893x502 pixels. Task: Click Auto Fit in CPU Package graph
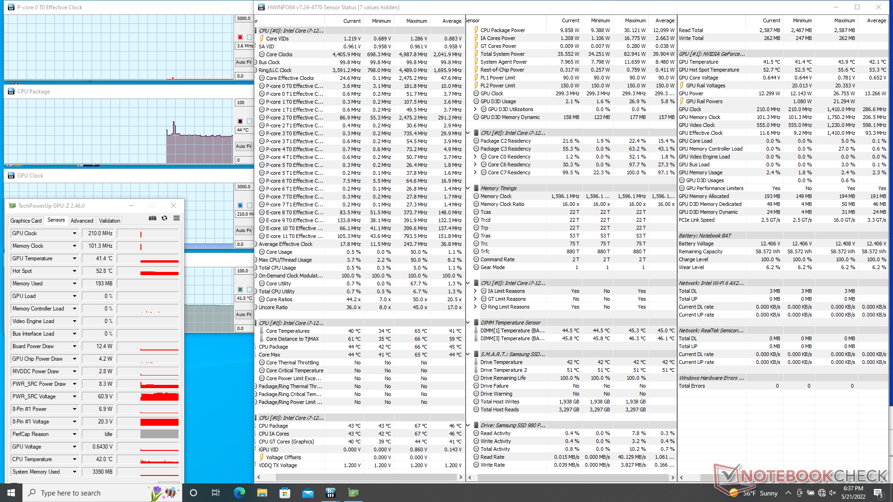tap(243, 146)
